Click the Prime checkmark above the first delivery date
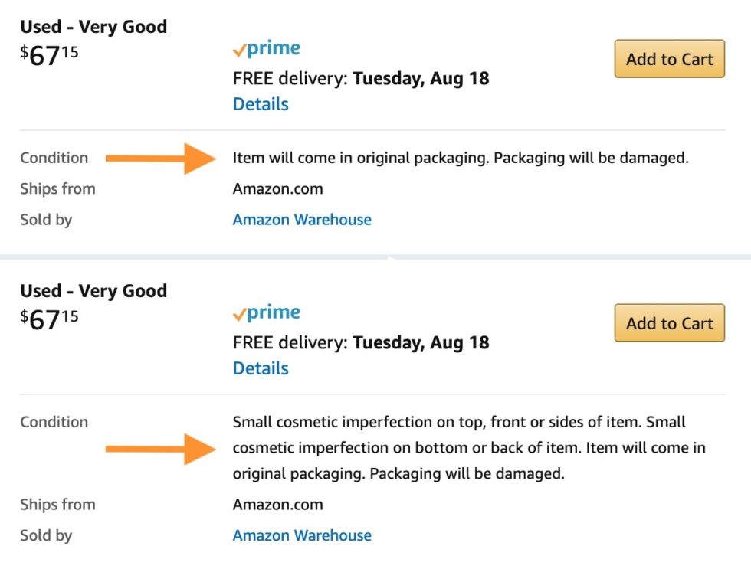751x569 pixels. coord(238,48)
